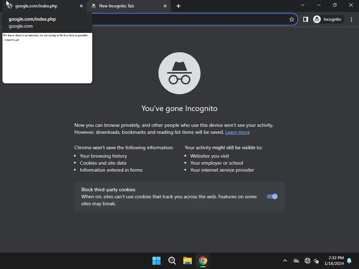Open the clock showing 2:32 PM
359x269 pixels.
click(334, 261)
